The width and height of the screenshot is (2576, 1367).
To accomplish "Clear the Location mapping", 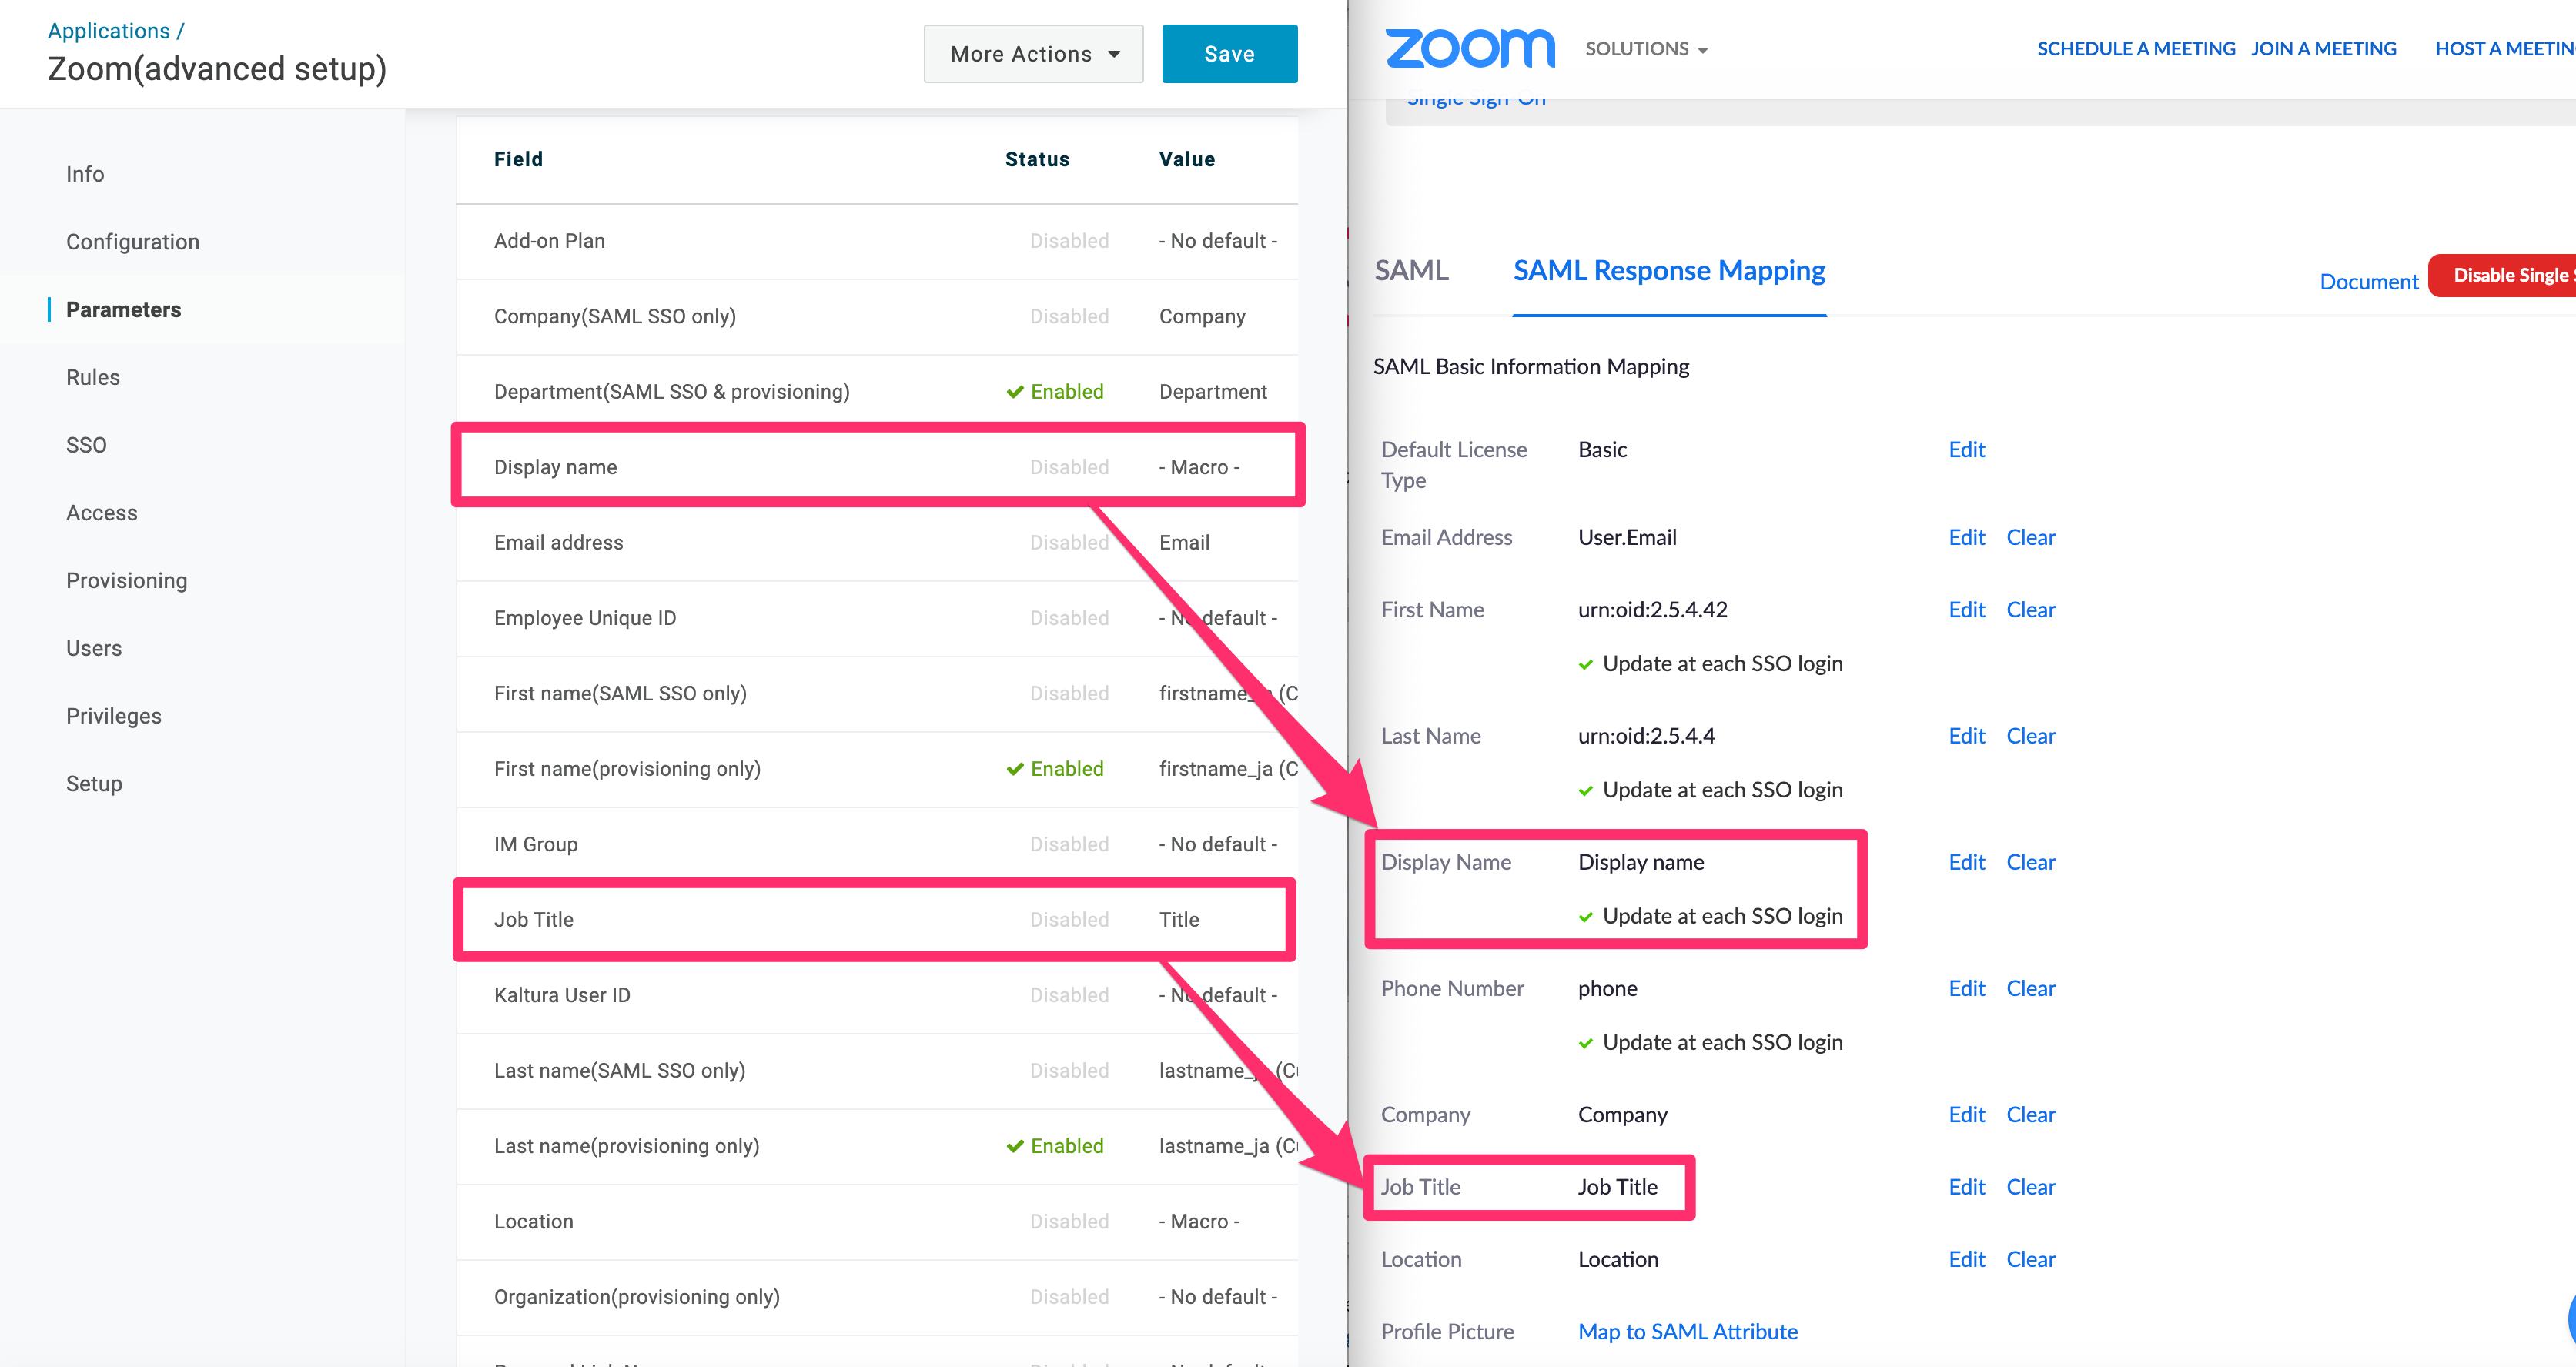I will (x=2030, y=1260).
